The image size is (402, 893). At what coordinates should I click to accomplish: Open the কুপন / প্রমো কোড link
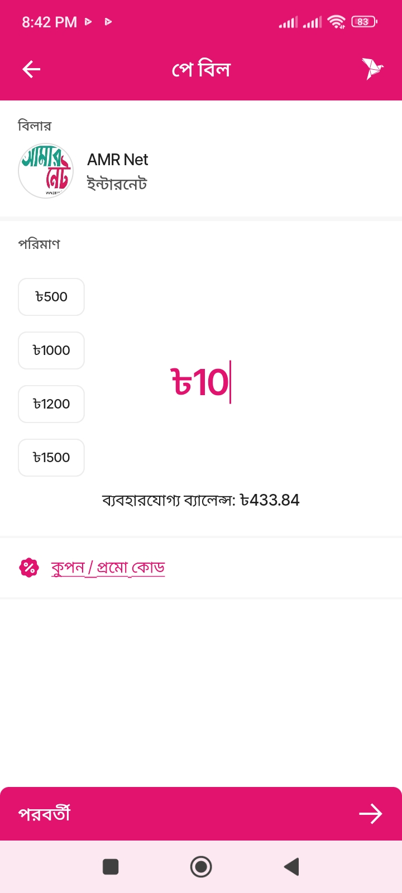(x=108, y=568)
